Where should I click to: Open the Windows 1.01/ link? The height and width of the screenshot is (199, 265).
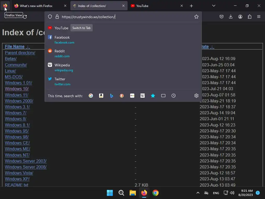(x=18, y=83)
